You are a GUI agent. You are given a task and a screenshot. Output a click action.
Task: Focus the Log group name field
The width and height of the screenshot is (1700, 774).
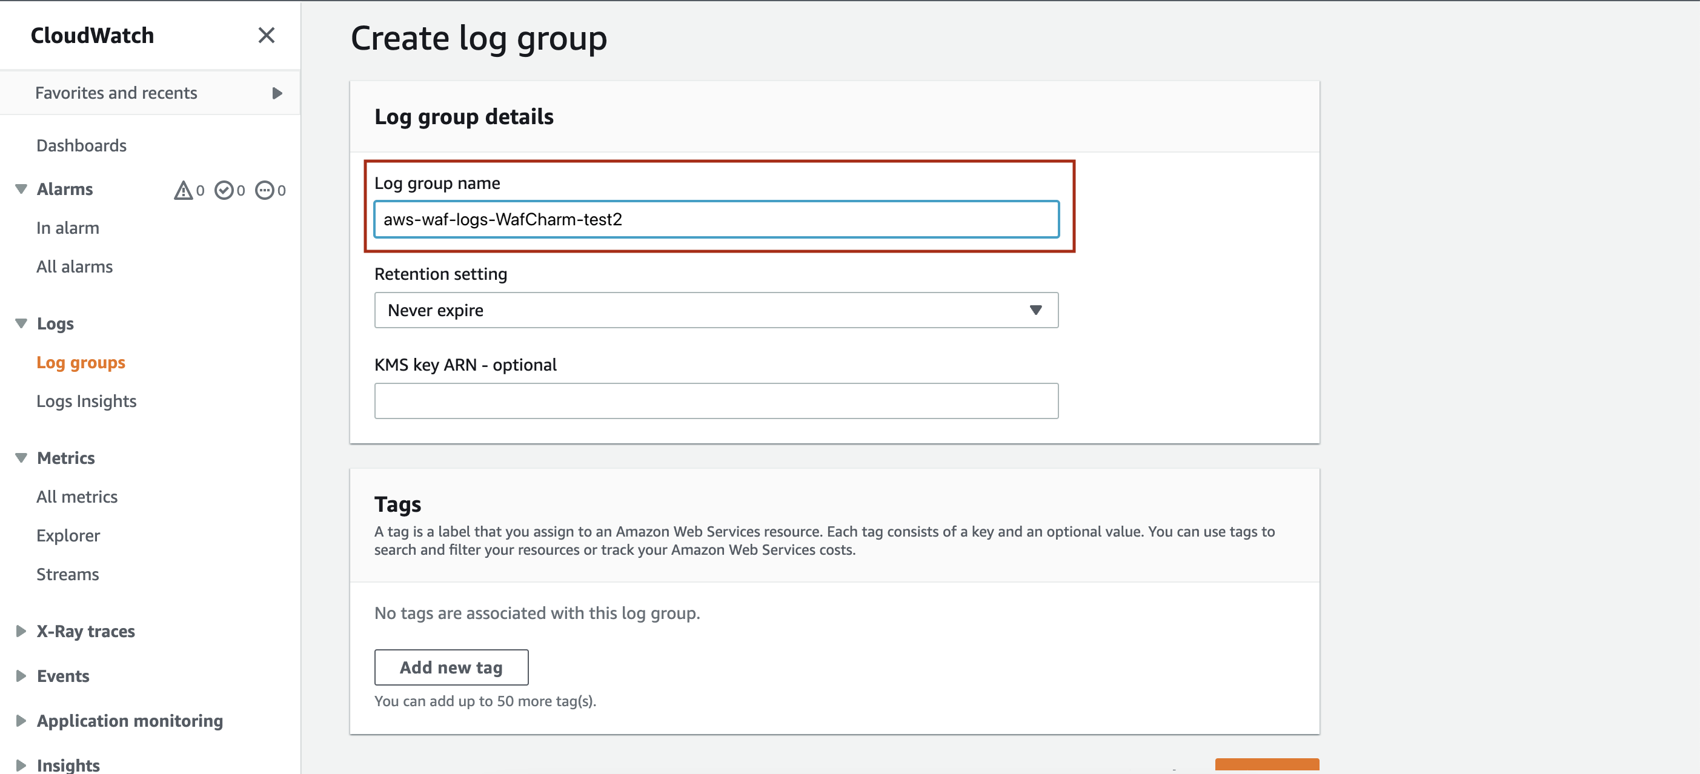716,219
